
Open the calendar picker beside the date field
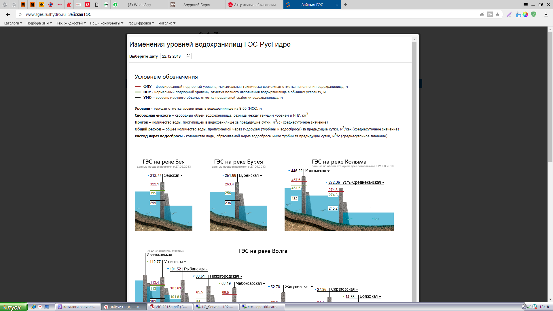[x=188, y=56]
